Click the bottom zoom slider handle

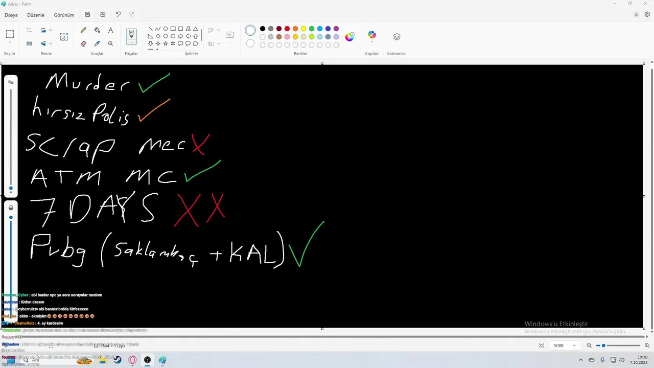603,346
